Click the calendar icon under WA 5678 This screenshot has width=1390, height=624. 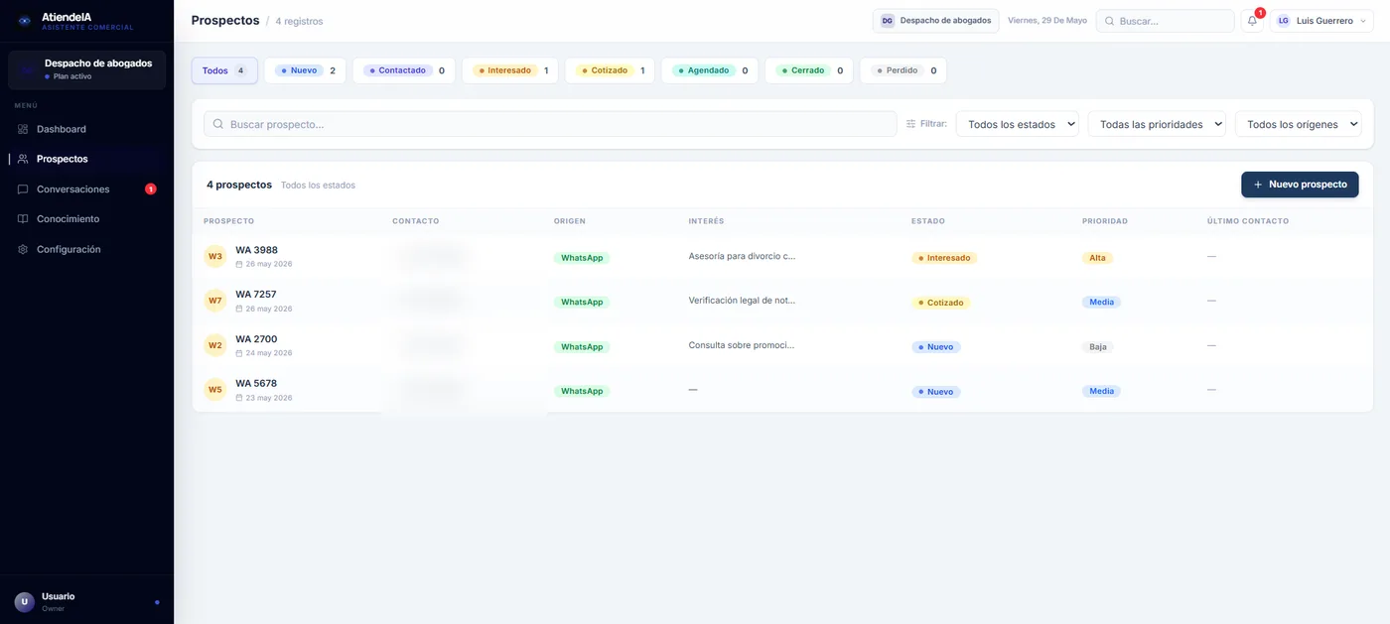click(x=239, y=398)
